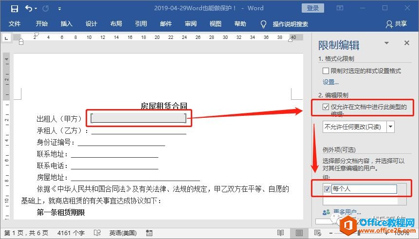Click the Redo icon in title bar

[46, 8]
